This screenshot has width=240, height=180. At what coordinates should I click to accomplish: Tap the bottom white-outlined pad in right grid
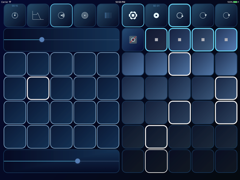(156, 161)
